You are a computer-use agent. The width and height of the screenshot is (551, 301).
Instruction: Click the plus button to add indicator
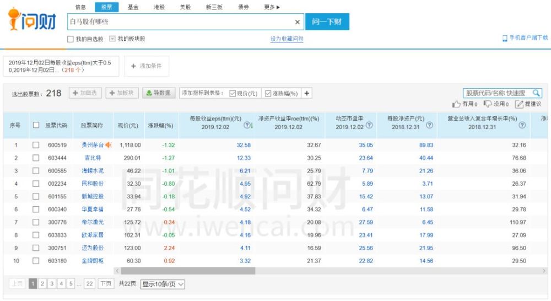coord(307,93)
